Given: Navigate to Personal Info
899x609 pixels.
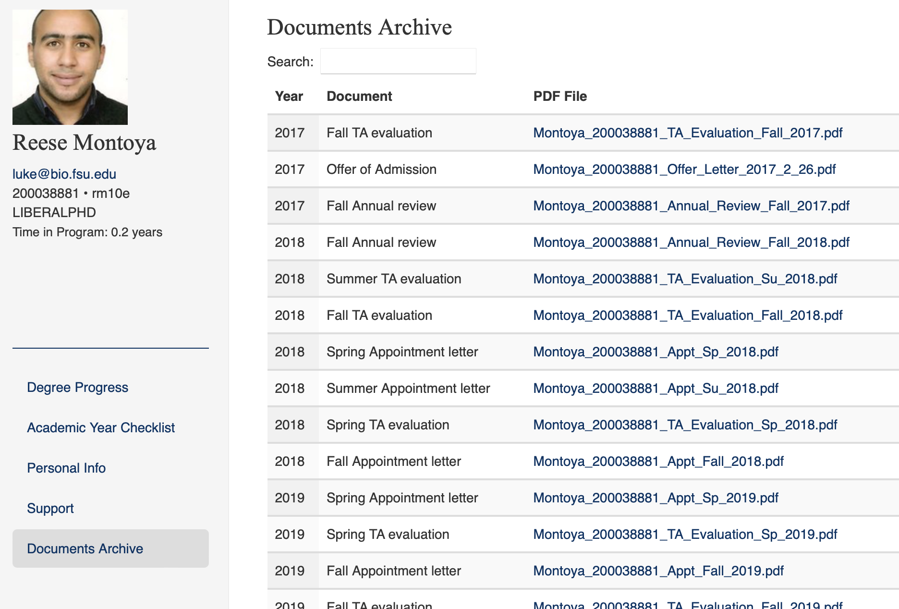Looking at the screenshot, I should (66, 468).
